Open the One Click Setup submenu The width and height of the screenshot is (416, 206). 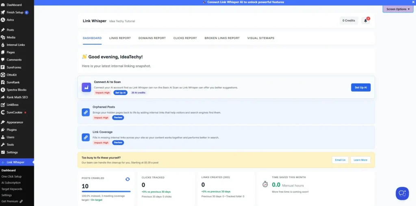click(x=11, y=177)
